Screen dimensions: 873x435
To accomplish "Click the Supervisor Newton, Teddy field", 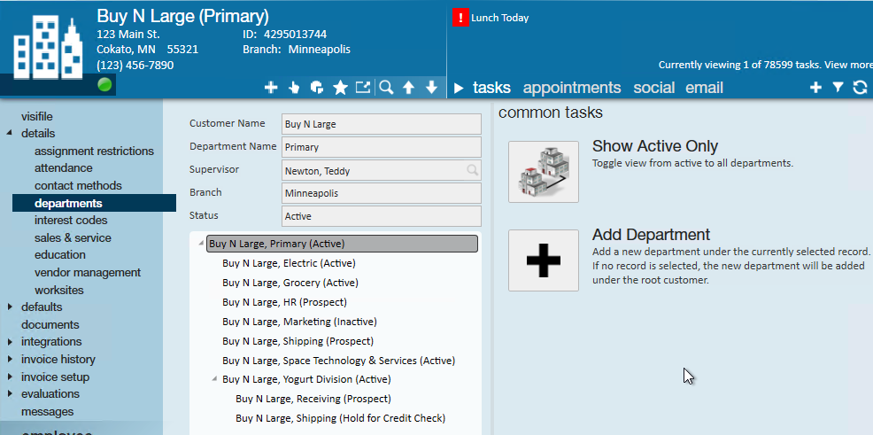I will click(x=382, y=170).
